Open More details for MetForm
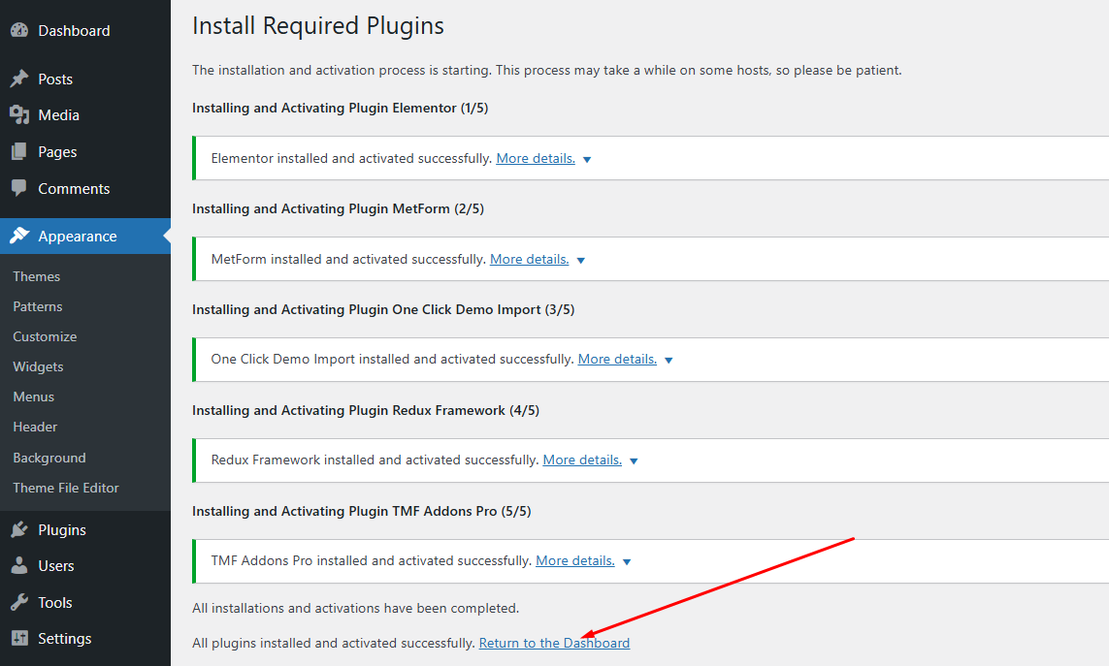This screenshot has height=666, width=1109. click(529, 259)
